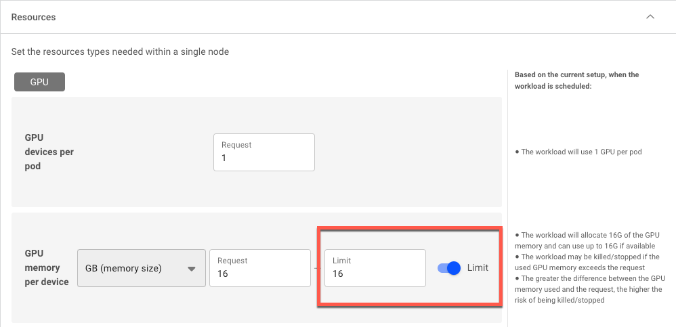Screen dimensions: 676x327
Task: Click 'The workload will use 1 GPU' note
Action: [x=578, y=152]
